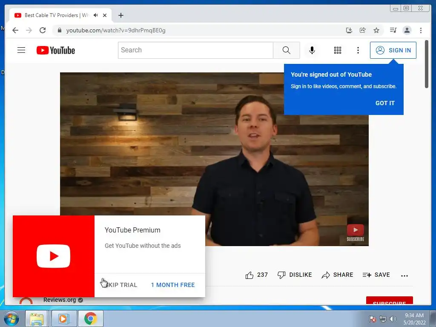Open a new tab with the plus button
Screen dimensions: 436x327
click(120, 15)
